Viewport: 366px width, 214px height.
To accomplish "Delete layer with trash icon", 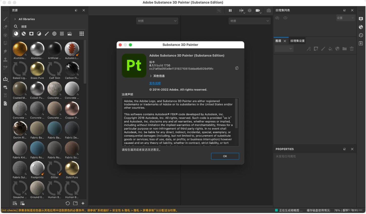I will pyautogui.click(x=352, y=49).
